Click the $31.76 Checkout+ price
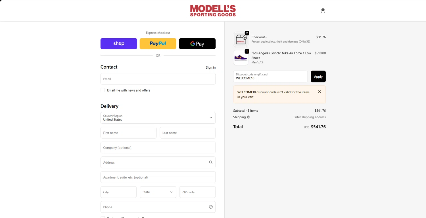426x218 pixels. tap(321, 37)
